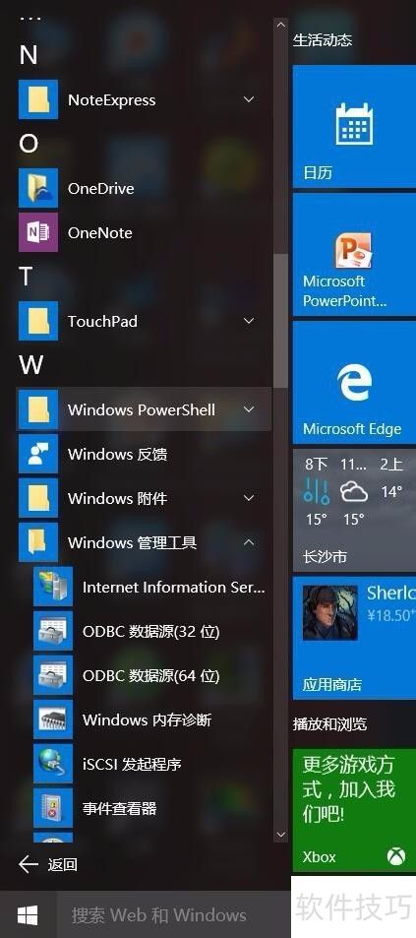Click the Internet Information Ser... label

173,587
